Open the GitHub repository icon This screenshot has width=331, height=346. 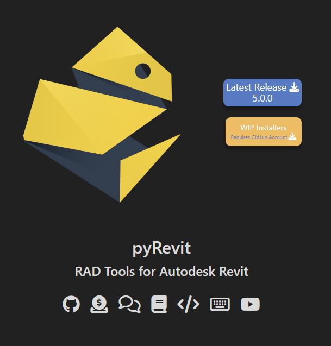click(x=71, y=304)
